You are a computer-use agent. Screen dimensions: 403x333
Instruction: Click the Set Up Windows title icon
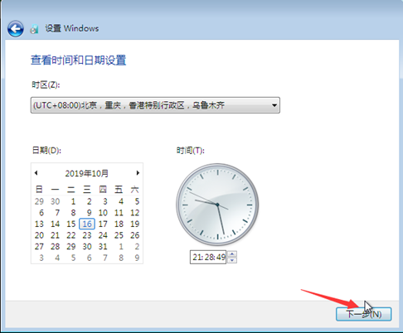point(34,29)
